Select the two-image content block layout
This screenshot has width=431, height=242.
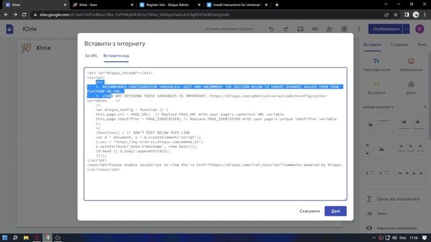pos(411,124)
